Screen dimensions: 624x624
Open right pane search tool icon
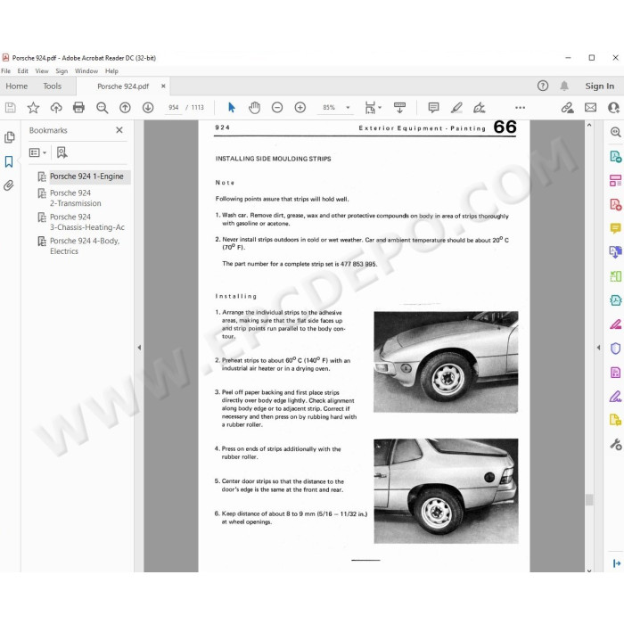(x=616, y=132)
